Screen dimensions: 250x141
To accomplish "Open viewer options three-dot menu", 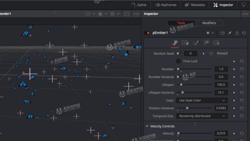I will pos(136,14).
